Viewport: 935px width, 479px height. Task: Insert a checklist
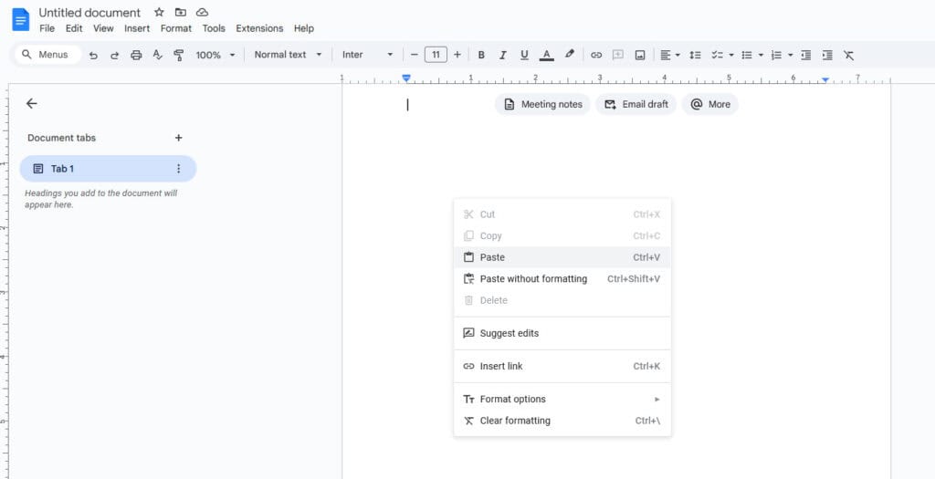(717, 55)
